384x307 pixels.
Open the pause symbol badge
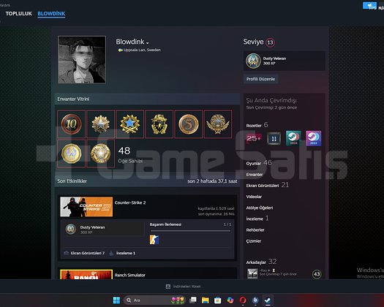[274, 139]
